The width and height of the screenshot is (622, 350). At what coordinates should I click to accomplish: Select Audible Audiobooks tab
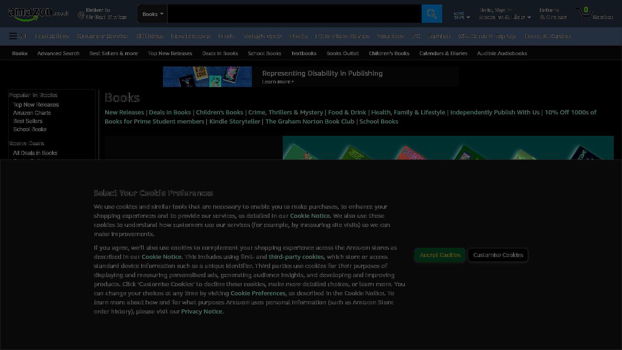[x=502, y=53]
